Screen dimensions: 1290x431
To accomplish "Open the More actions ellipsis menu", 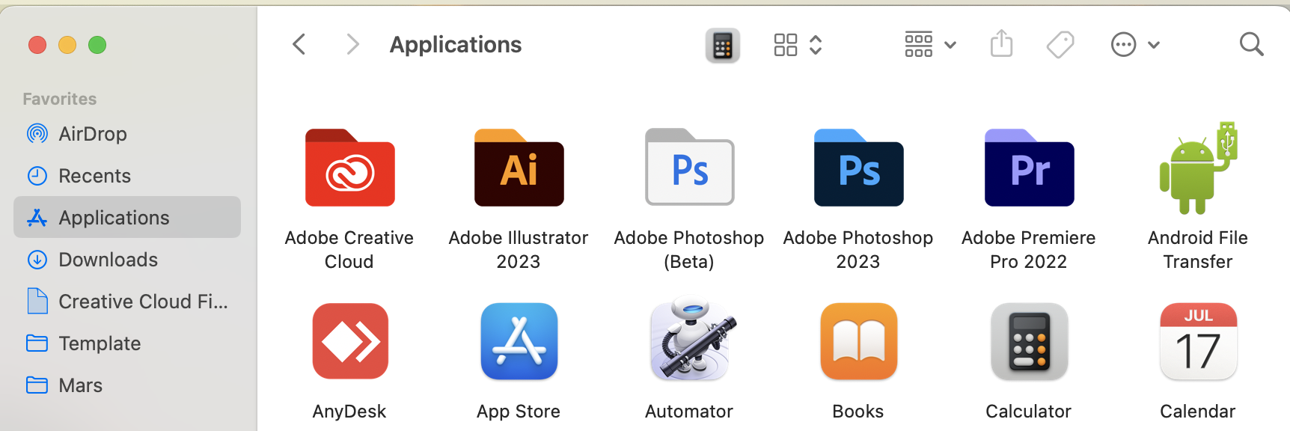I will [1135, 45].
